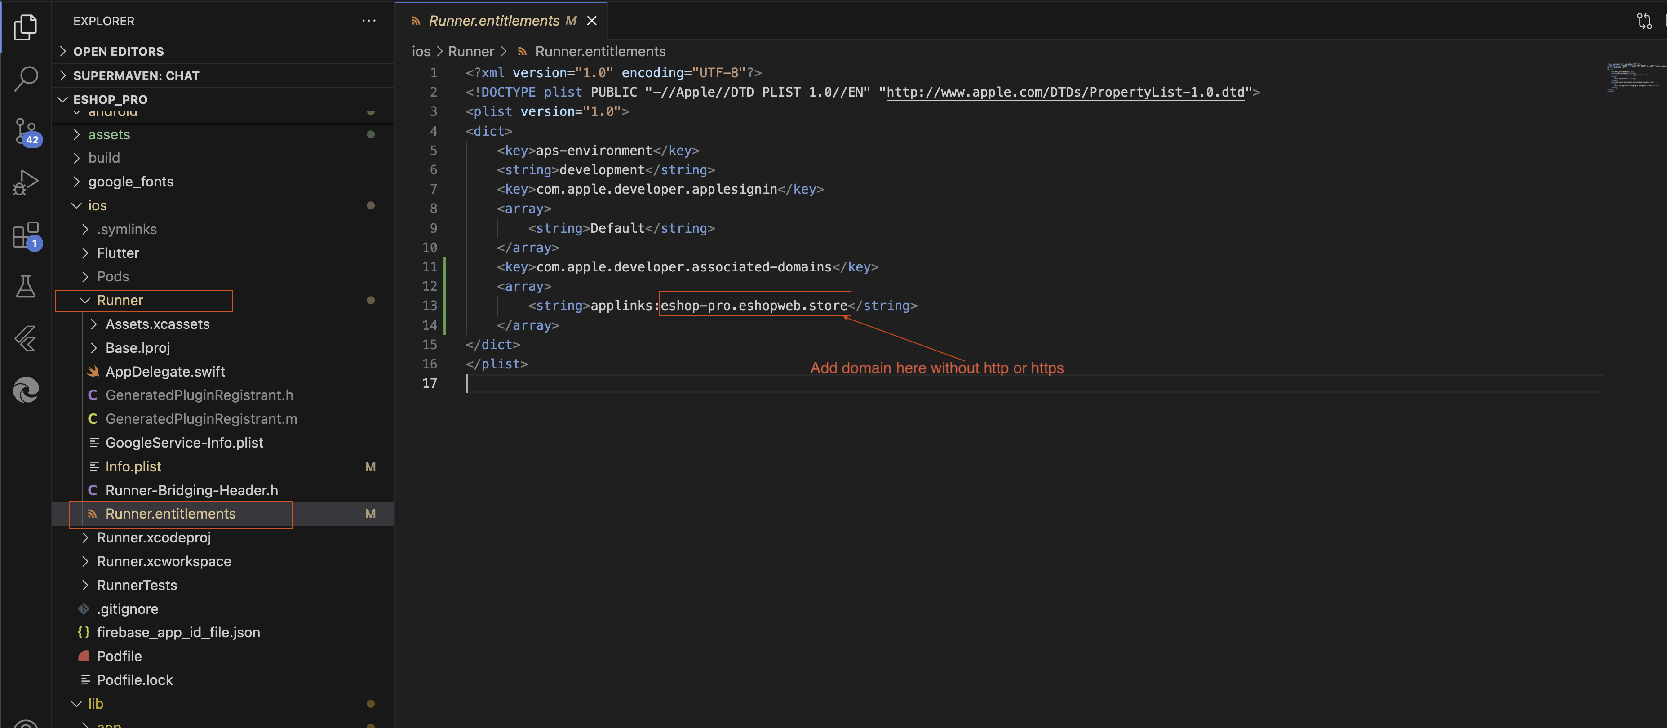
Task: Expand Runner.xcodeproj folder
Action: [x=222, y=538]
